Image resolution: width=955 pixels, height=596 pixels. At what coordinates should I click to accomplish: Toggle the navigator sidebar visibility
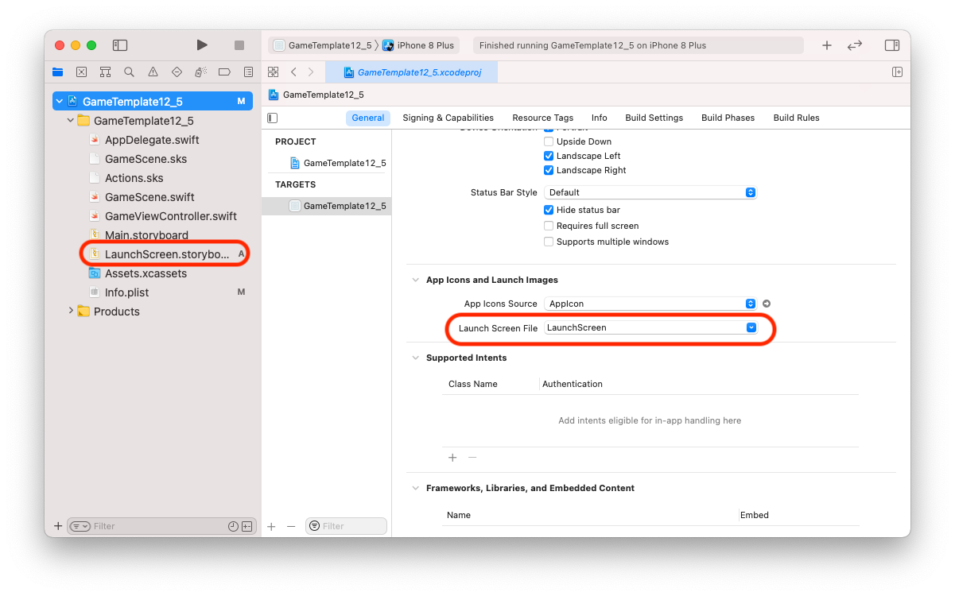pyautogui.click(x=120, y=45)
